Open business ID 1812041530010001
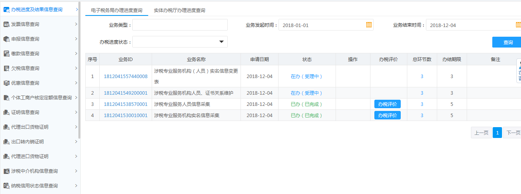Viewport: 521px width, 194px height. pyautogui.click(x=126, y=116)
